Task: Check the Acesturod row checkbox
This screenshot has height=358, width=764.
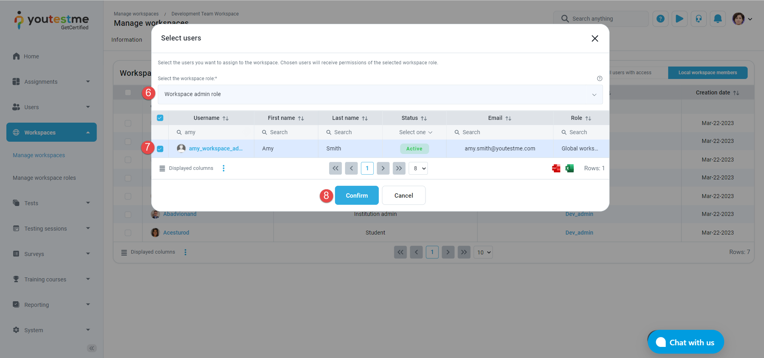Action: [x=128, y=233]
